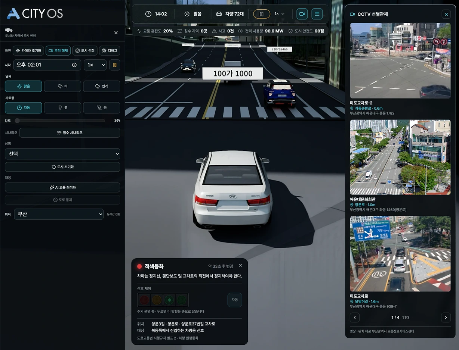Click the yellow pause button in menu panel

pyautogui.click(x=114, y=65)
